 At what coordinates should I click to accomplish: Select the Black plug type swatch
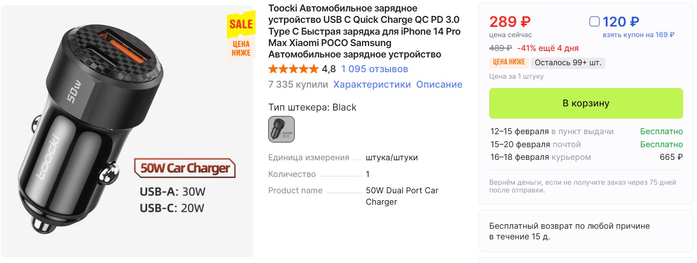[281, 129]
